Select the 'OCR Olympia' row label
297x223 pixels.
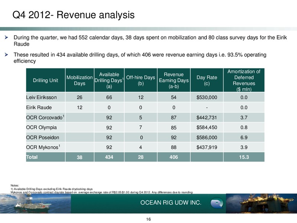[41, 127]
